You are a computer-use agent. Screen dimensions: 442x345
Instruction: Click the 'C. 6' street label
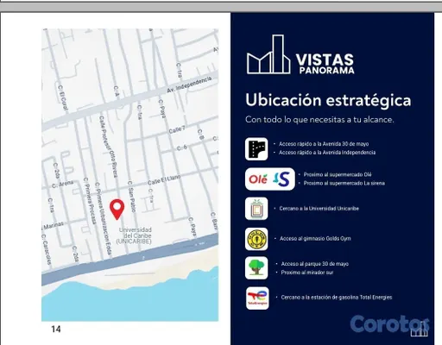pyautogui.click(x=181, y=147)
